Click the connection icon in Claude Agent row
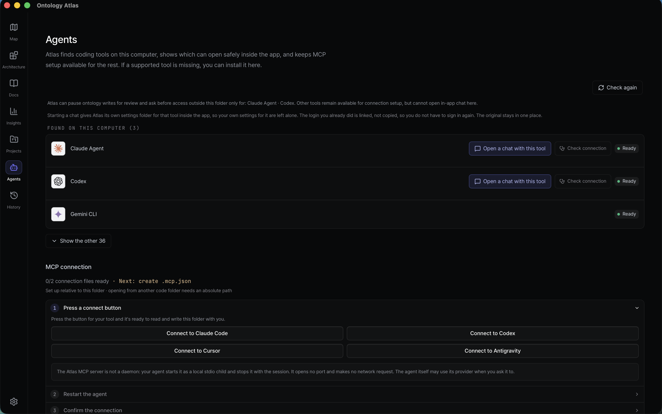The image size is (662, 414). pos(562,148)
